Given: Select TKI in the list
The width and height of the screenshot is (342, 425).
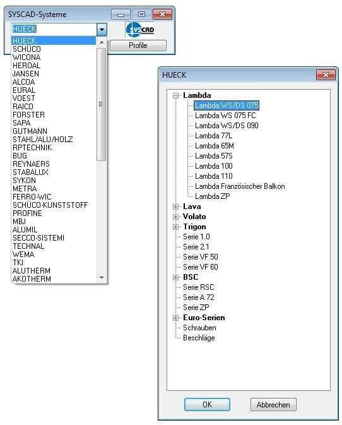Looking at the screenshot, I should [x=18, y=262].
